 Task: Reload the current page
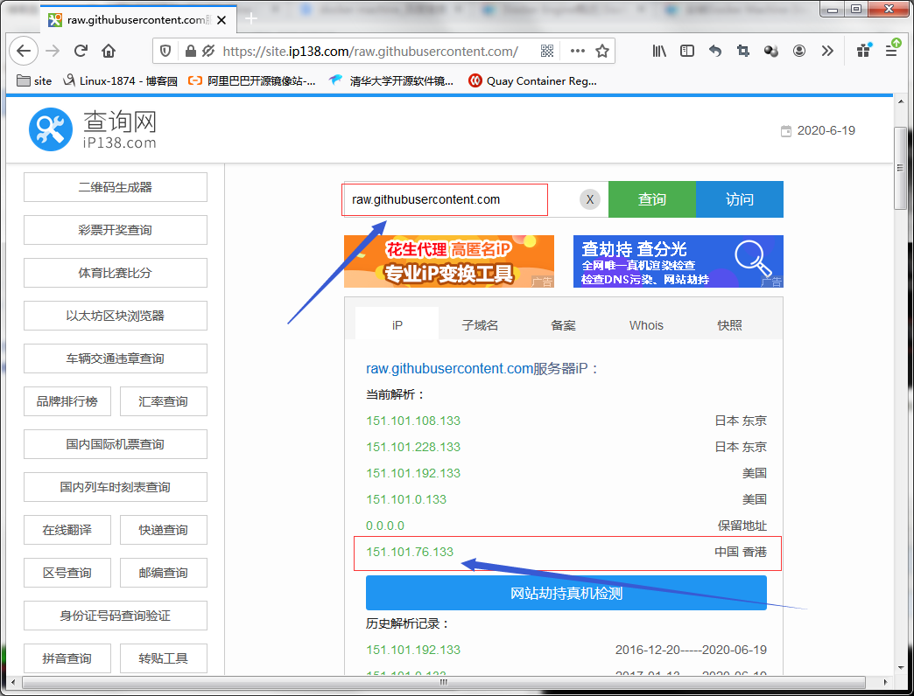point(81,51)
